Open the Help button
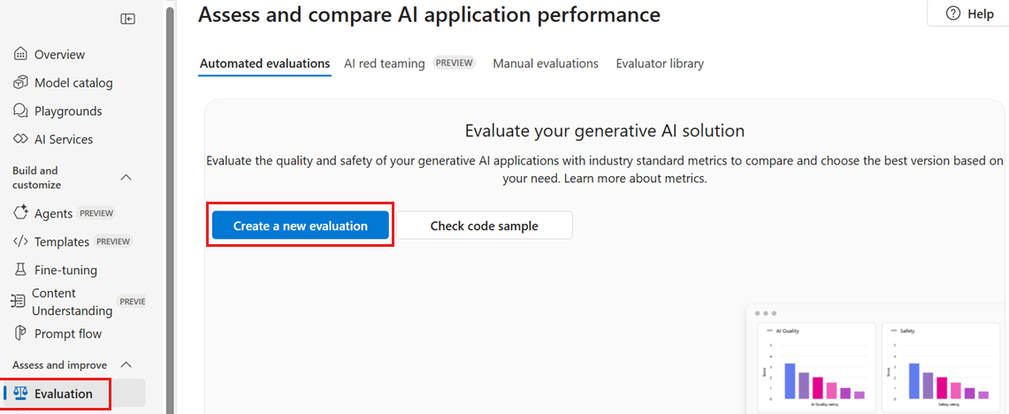The height and width of the screenshot is (414, 1009). [969, 14]
